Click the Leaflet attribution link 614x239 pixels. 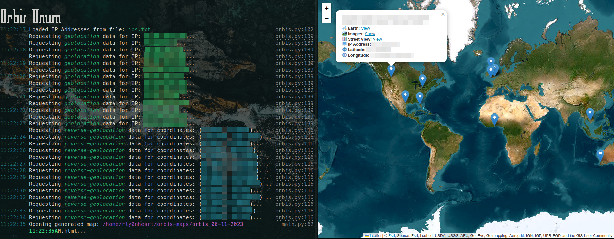[x=375, y=236]
